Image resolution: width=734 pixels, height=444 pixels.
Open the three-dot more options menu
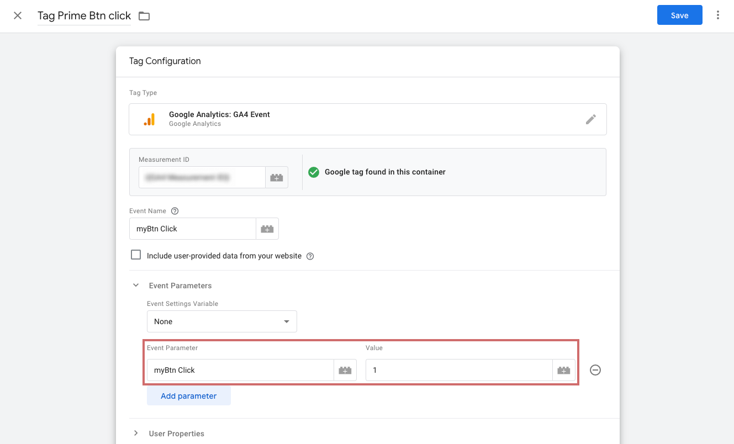point(718,15)
